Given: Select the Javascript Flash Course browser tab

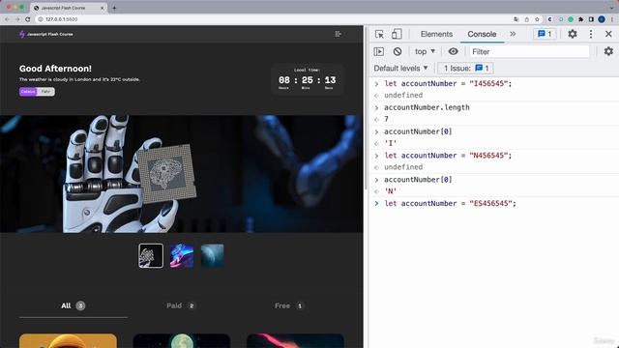Looking at the screenshot, I should point(68,8).
